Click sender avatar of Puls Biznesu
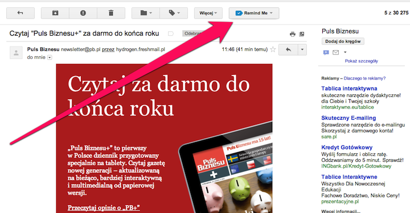The height and width of the screenshot is (213, 410). point(16,53)
